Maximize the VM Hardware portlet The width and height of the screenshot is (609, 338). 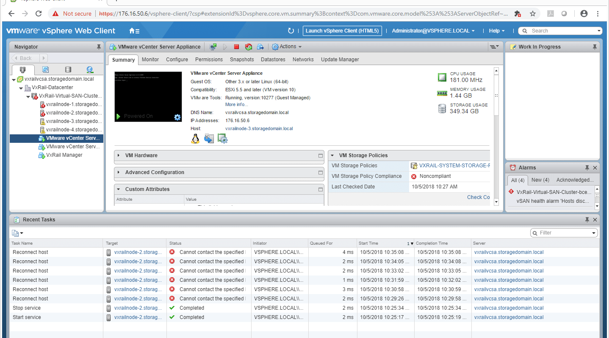coord(321,155)
